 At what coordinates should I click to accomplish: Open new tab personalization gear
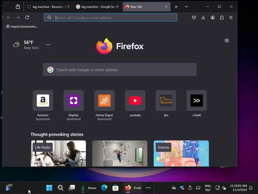tap(227, 40)
